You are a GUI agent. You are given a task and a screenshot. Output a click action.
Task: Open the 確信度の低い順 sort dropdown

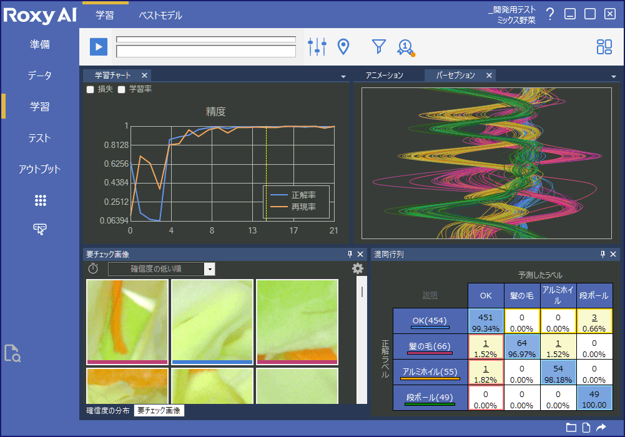[x=210, y=269]
